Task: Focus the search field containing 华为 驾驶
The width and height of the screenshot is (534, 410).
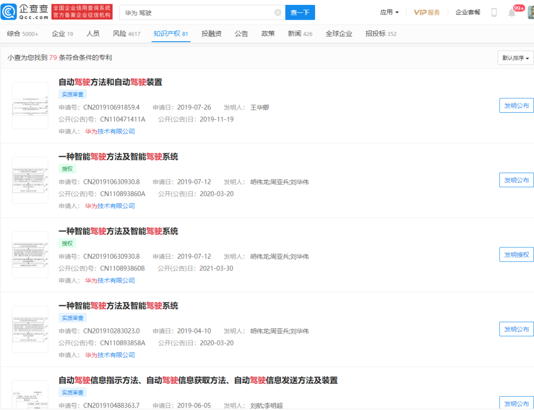Action: pos(202,13)
